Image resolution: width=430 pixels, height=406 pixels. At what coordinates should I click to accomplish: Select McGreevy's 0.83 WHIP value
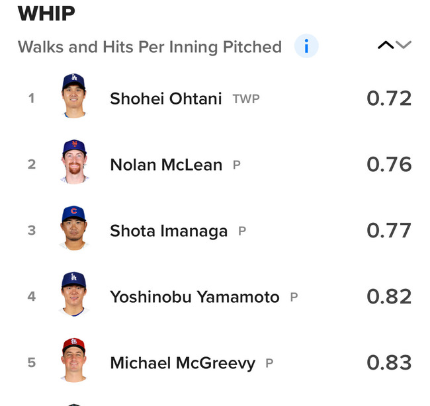tap(389, 363)
